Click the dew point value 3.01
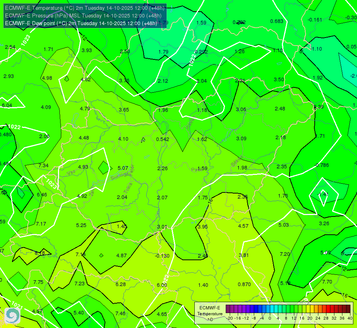Screen dimensions: 357x328 pyautogui.click(x=162, y=227)
